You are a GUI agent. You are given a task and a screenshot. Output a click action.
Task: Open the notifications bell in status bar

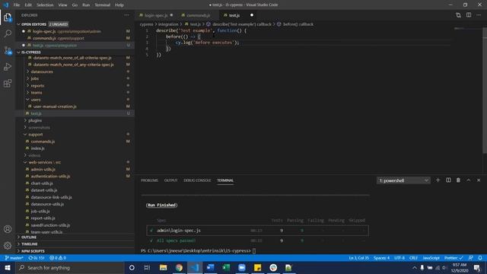tap(480, 258)
